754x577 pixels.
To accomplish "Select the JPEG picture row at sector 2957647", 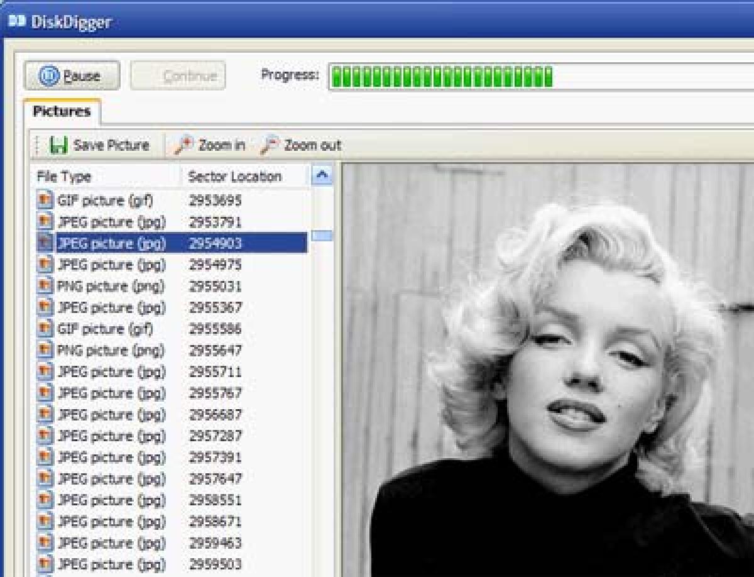I will [171, 478].
